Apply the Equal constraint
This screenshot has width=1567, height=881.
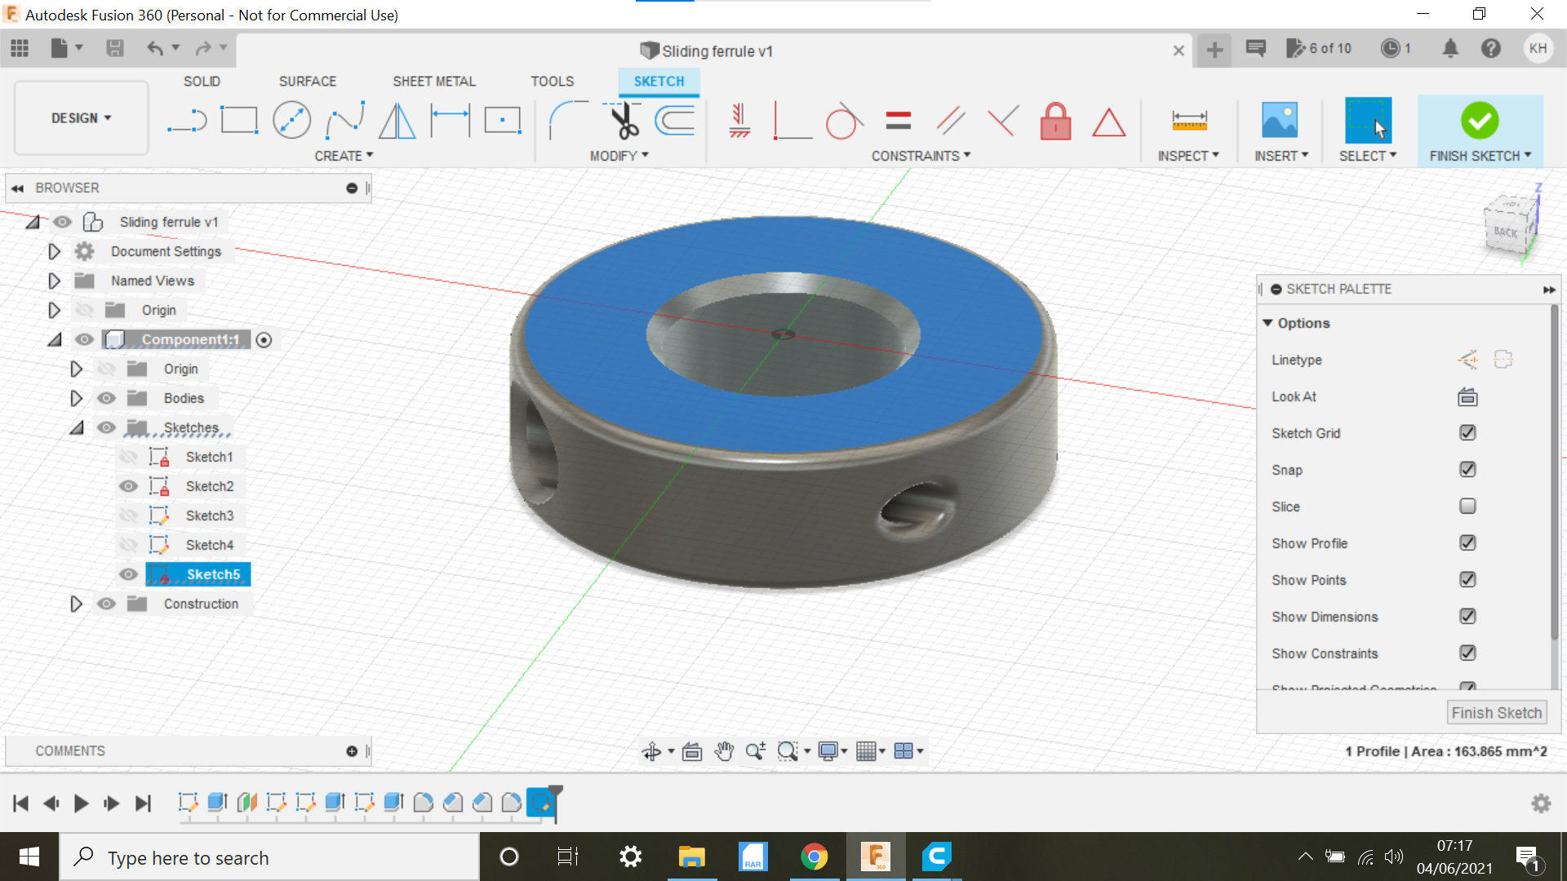(898, 119)
